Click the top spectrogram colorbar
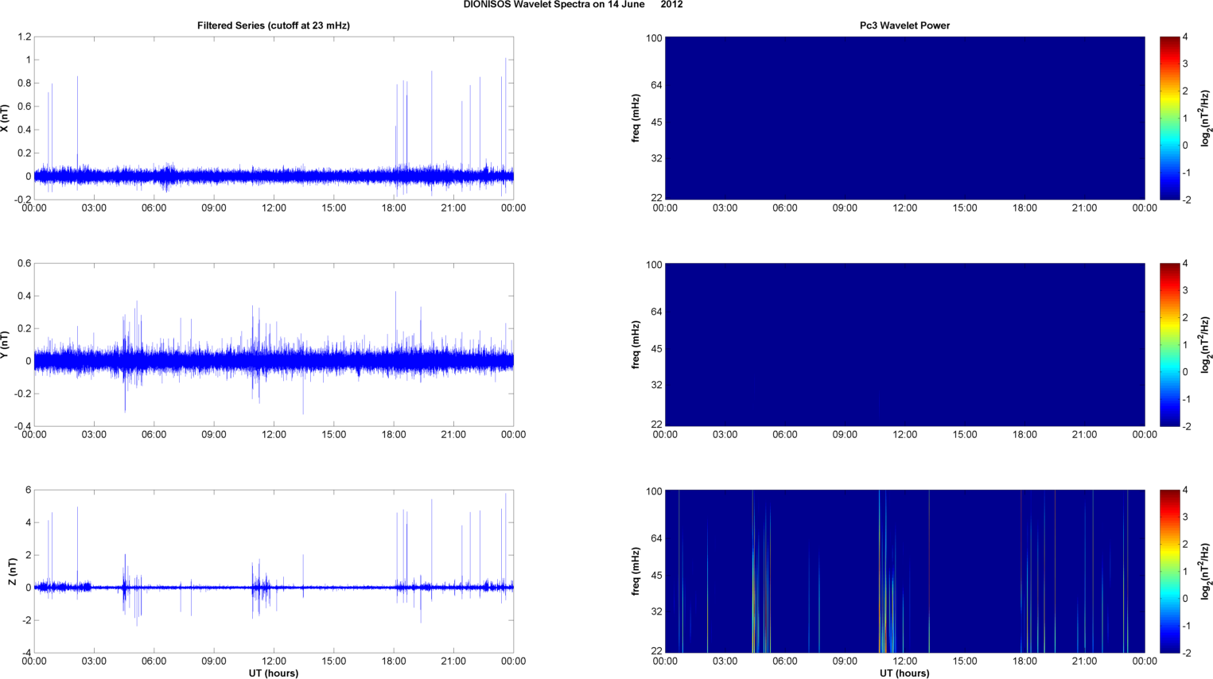This screenshot has width=1213, height=679. pos(1169,118)
